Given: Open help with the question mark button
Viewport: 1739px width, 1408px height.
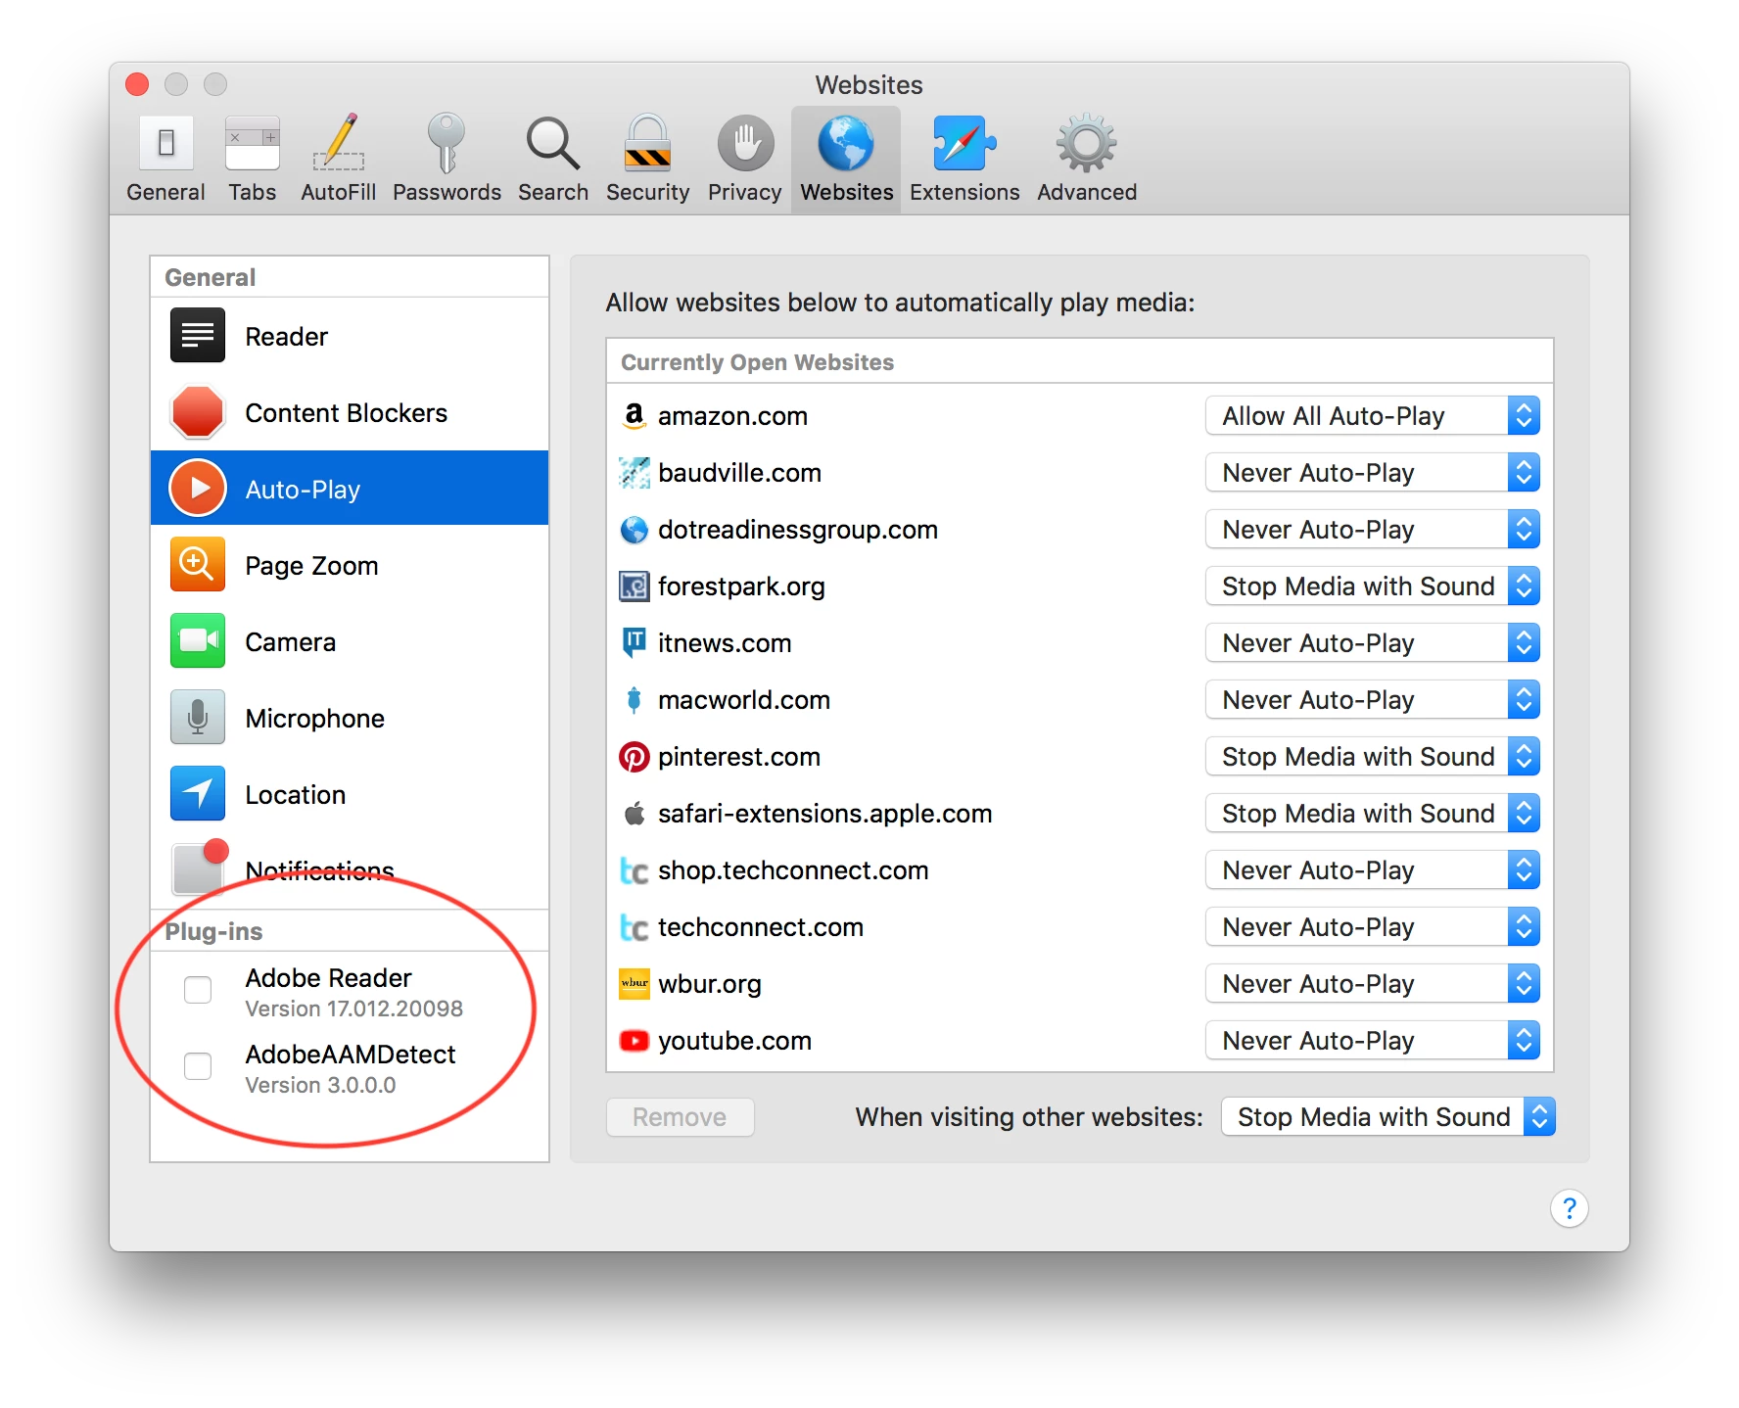Looking at the screenshot, I should tap(1570, 1208).
